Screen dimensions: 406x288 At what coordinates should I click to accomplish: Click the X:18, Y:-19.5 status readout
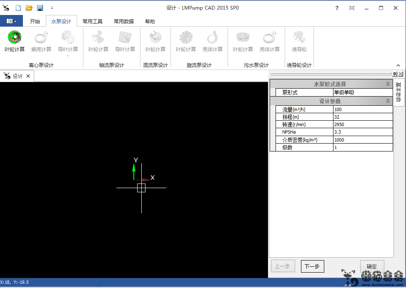coord(15,282)
